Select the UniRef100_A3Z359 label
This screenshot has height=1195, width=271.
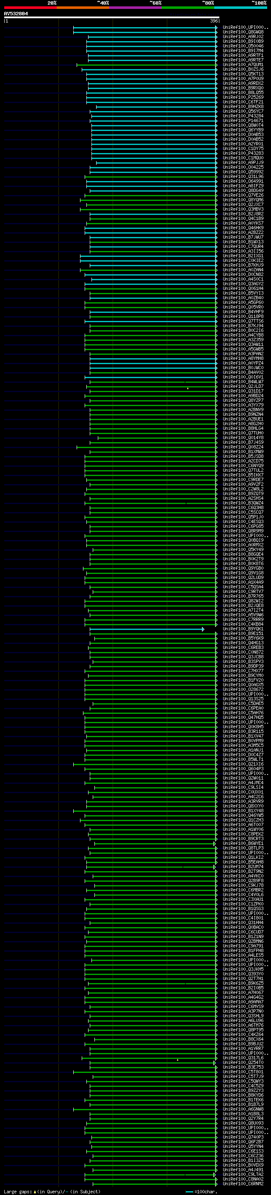[243, 340]
